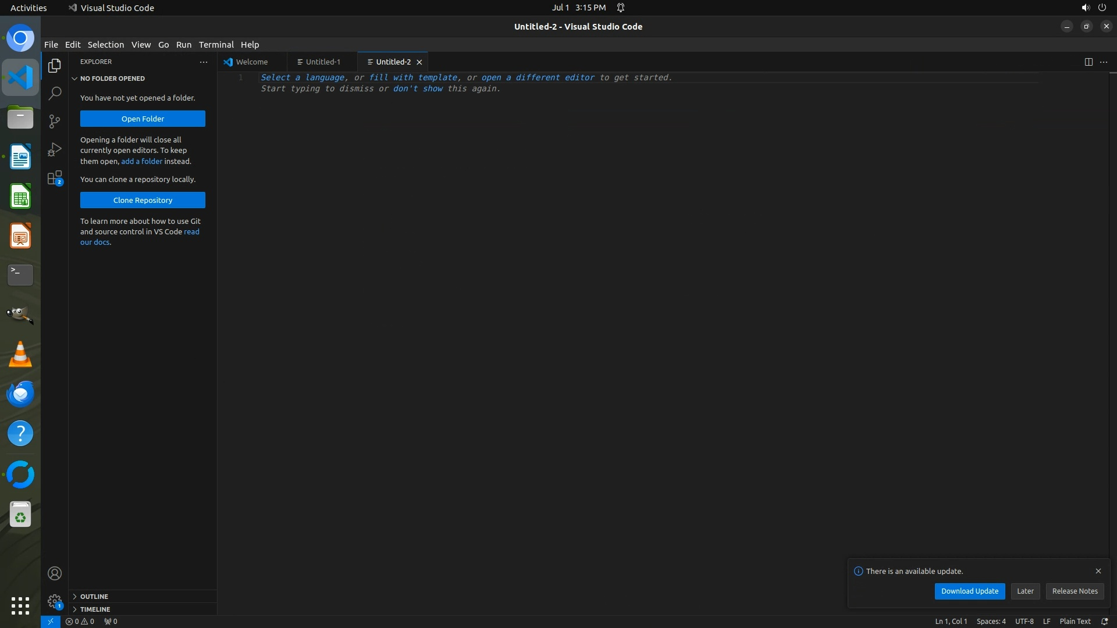Screen dimensions: 1117x628
Task: Open the Manage gear icon
Action: point(55,601)
